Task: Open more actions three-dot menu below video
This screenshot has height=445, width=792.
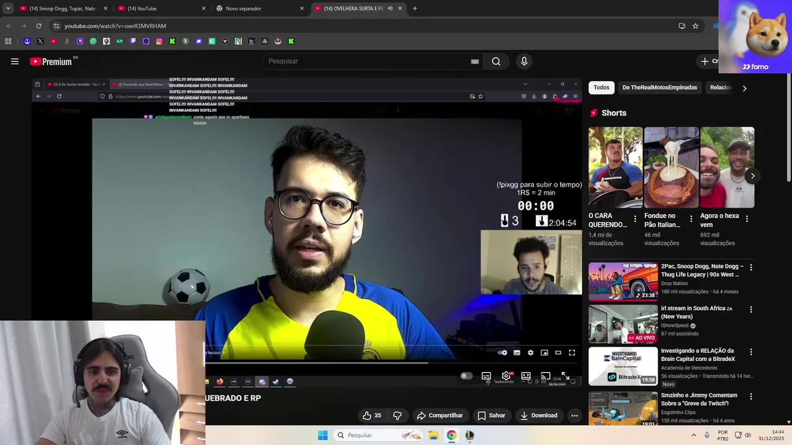Action: coord(574,415)
